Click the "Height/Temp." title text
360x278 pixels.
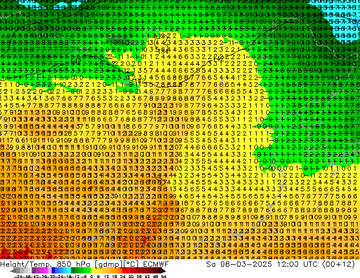25,264
